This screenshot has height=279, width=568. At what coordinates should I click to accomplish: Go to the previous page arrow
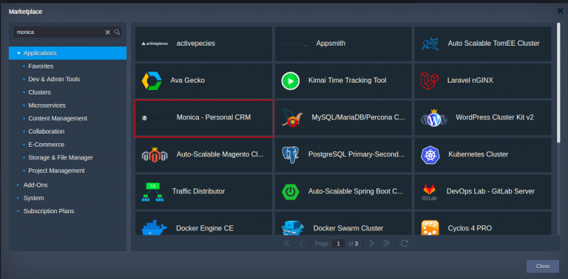coord(302,244)
